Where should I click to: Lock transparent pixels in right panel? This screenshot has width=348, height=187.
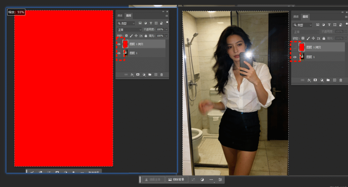point(302,38)
